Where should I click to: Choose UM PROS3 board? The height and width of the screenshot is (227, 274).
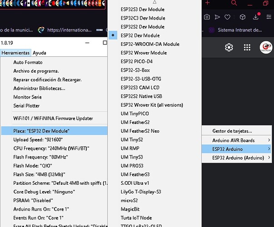point(155,166)
